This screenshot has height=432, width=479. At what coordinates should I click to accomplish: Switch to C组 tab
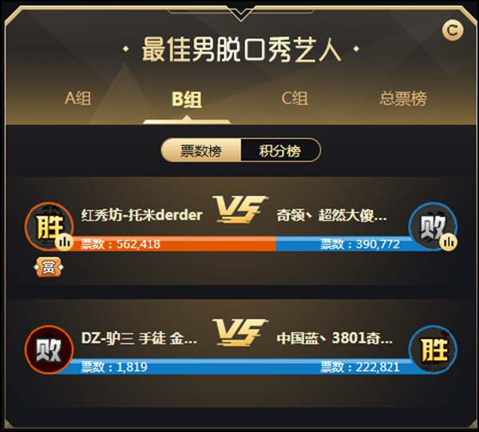click(x=295, y=98)
